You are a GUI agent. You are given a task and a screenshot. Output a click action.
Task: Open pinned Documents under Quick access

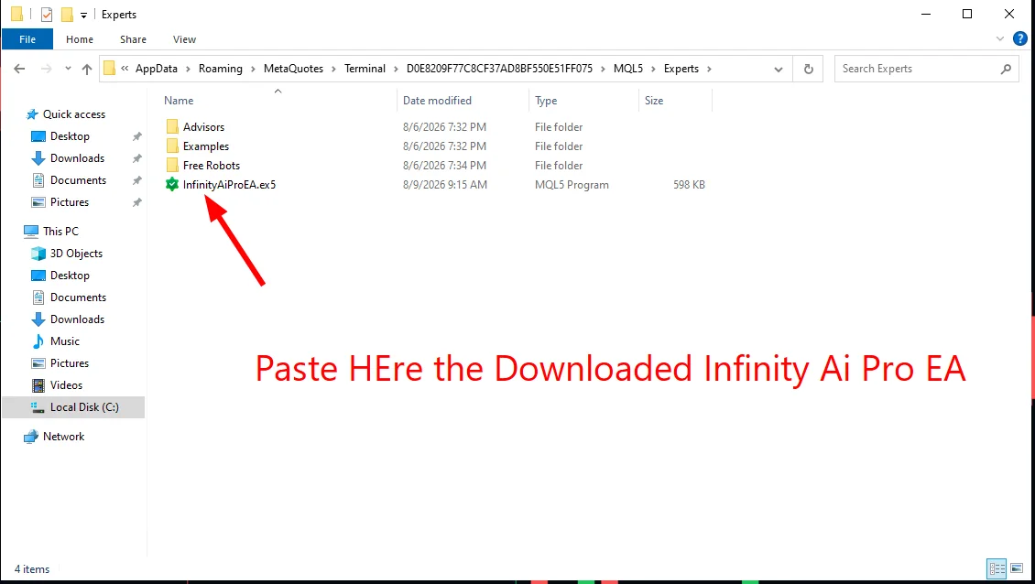click(x=78, y=180)
